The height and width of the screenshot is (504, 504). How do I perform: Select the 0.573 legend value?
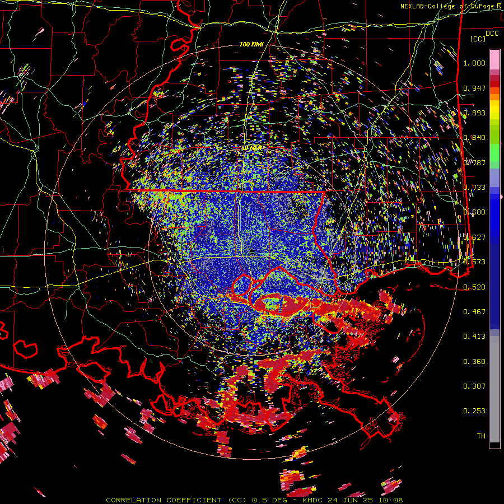(x=474, y=262)
